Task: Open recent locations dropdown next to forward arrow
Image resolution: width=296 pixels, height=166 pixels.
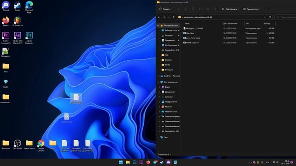Action: [169, 17]
